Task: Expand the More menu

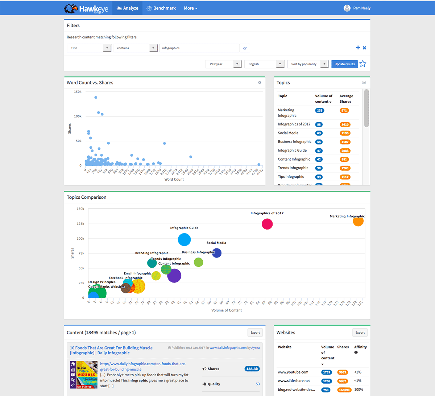Action: (190, 8)
